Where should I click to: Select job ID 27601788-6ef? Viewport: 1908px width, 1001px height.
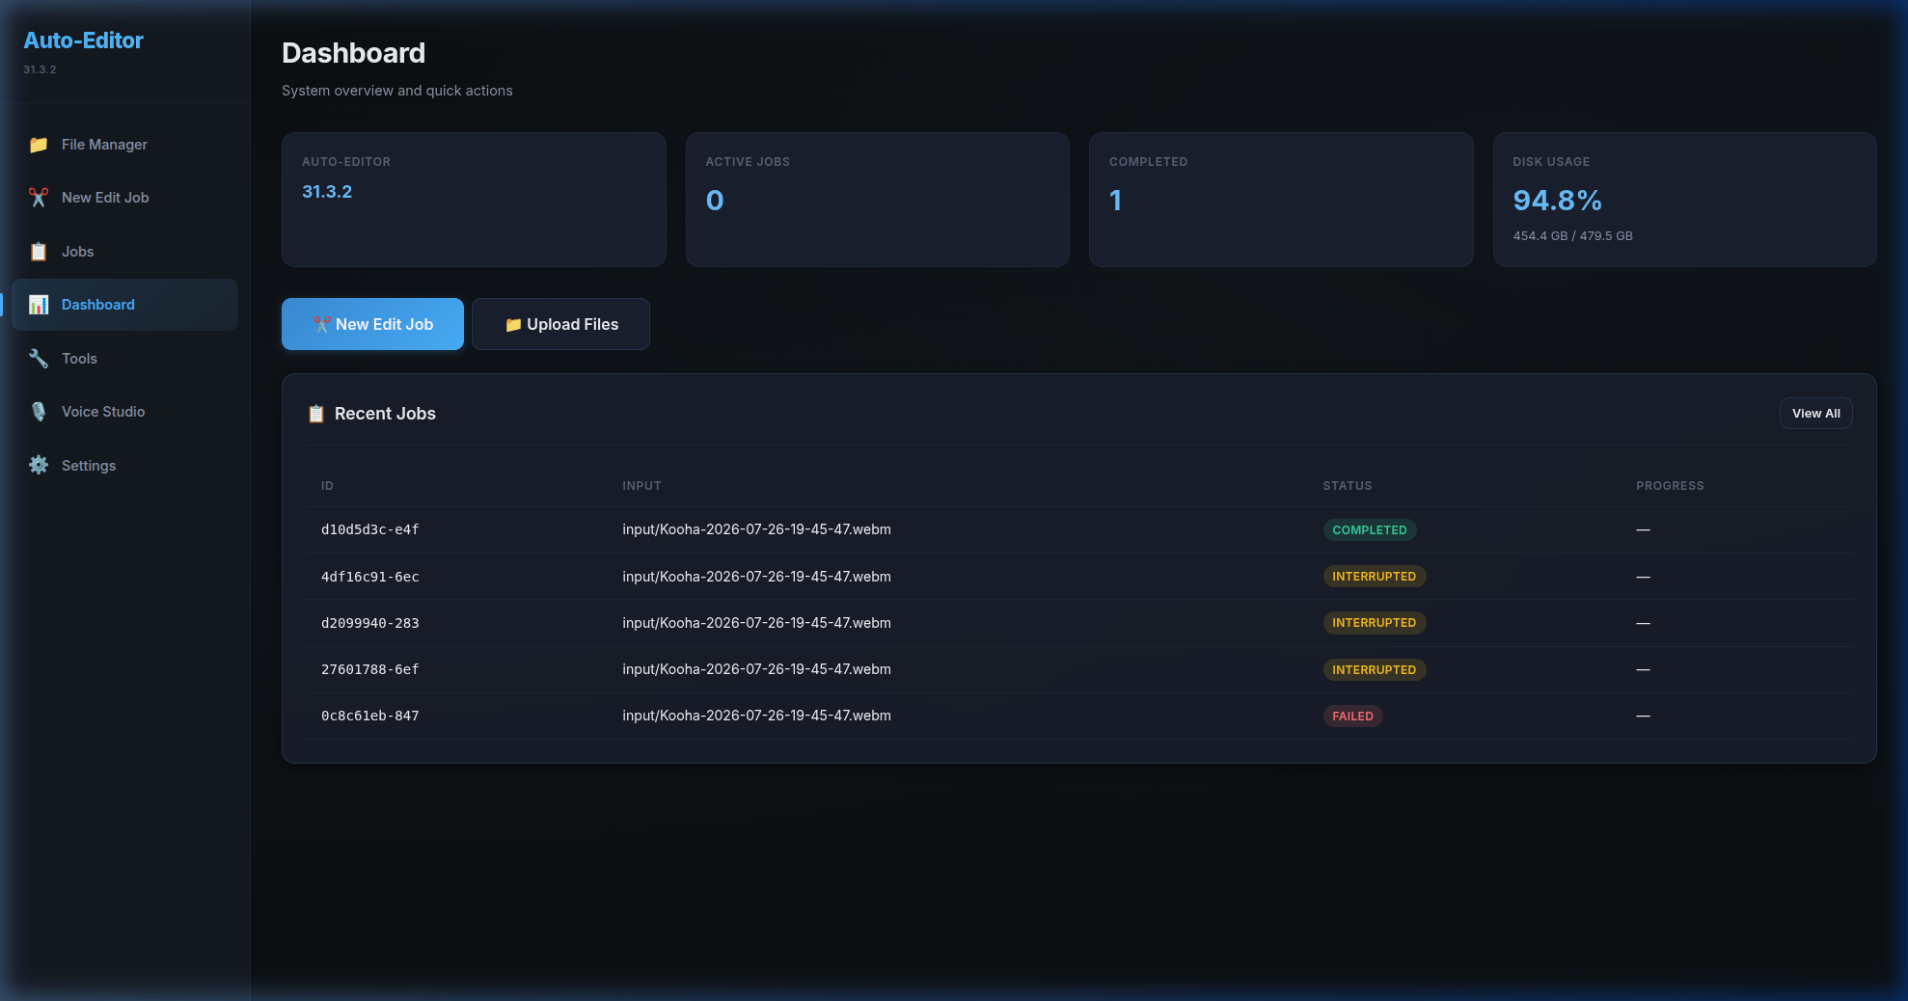pyautogui.click(x=369, y=669)
